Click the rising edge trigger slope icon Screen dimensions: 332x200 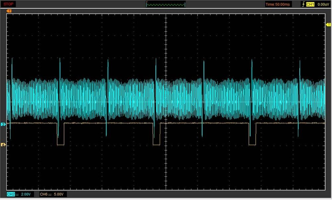click(x=302, y=4)
